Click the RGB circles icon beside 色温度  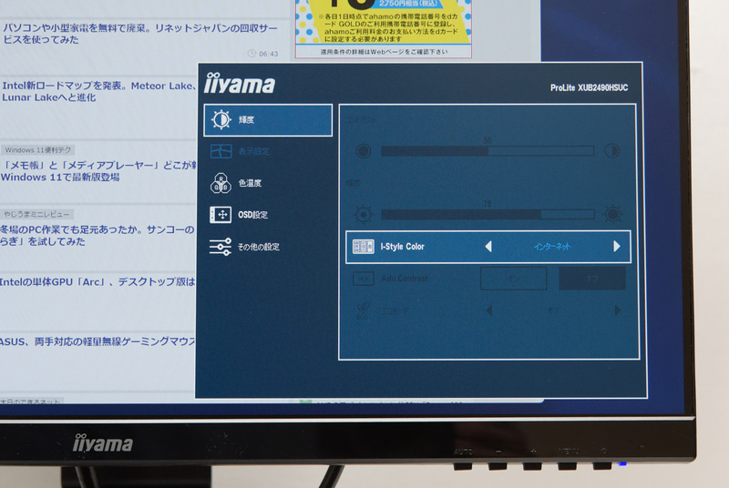coord(221,183)
